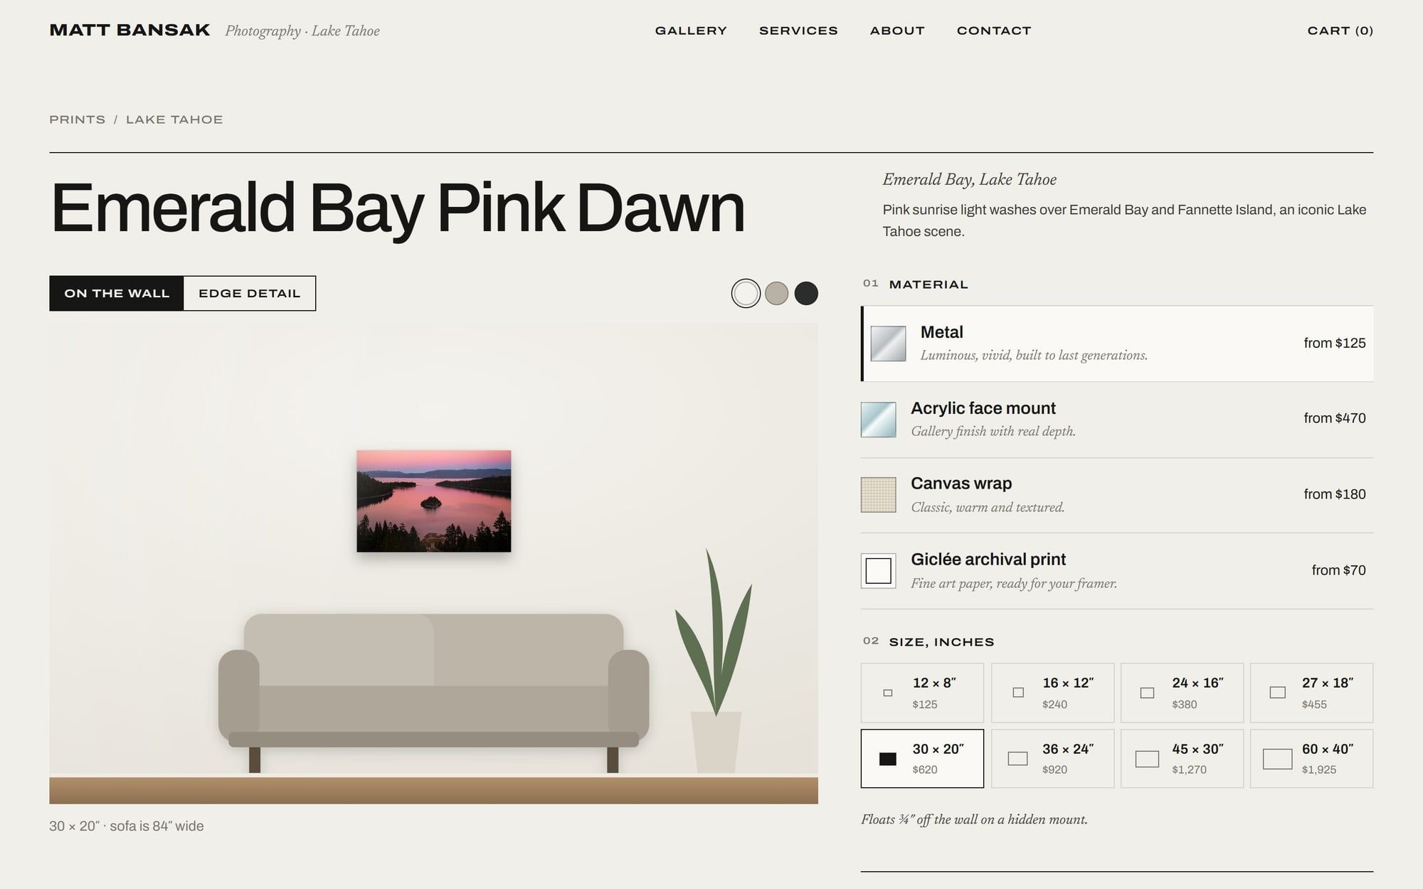Pick the 36 × 24″ size at $920

(1052, 758)
